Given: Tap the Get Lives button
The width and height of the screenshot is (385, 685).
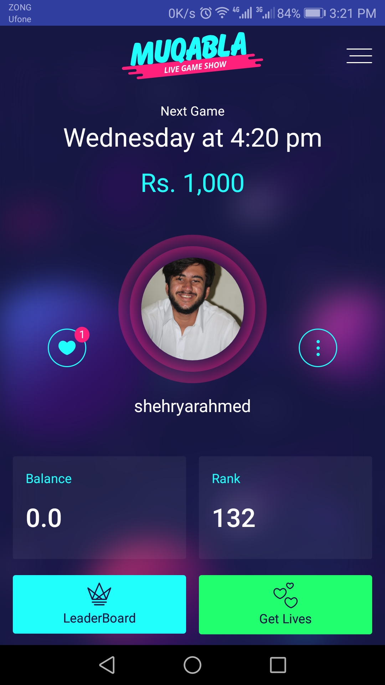Looking at the screenshot, I should click(x=286, y=604).
